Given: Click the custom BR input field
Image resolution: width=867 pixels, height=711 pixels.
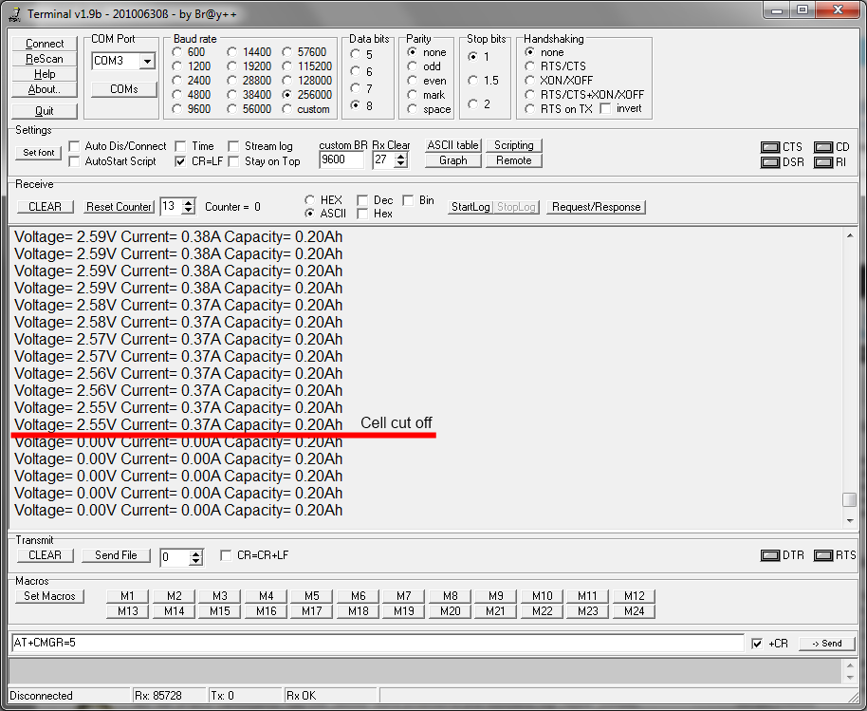Looking at the screenshot, I should pyautogui.click(x=341, y=160).
